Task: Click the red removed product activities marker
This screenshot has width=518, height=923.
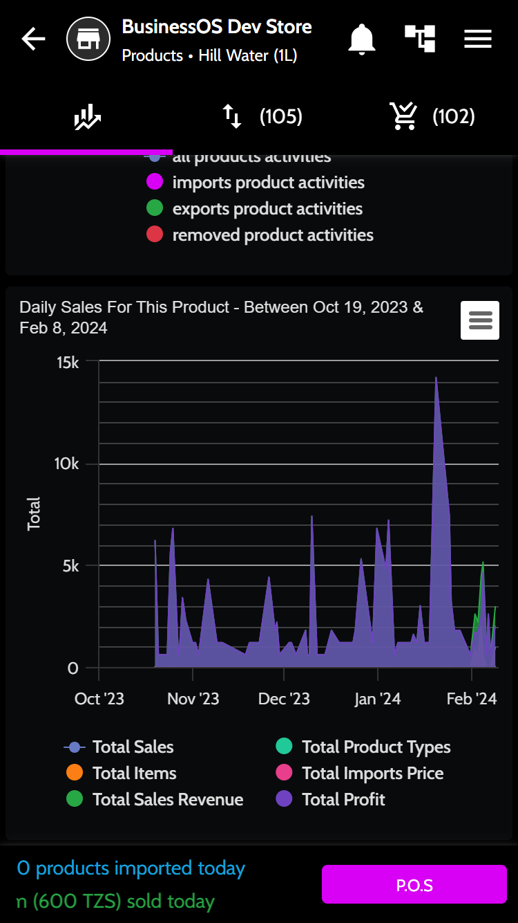Action: [x=155, y=235]
